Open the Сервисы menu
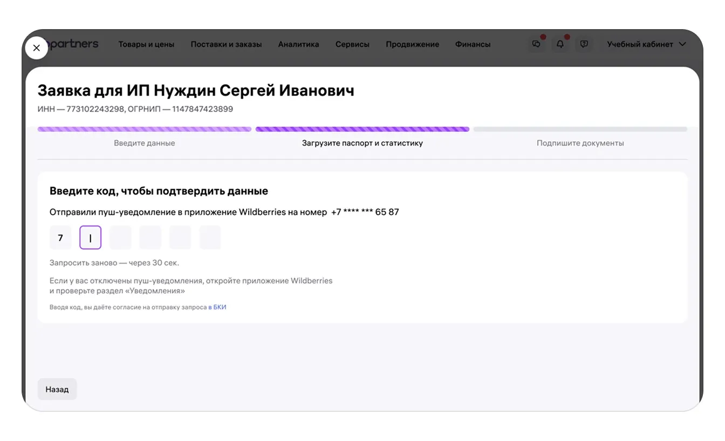725x441 pixels. coord(352,44)
